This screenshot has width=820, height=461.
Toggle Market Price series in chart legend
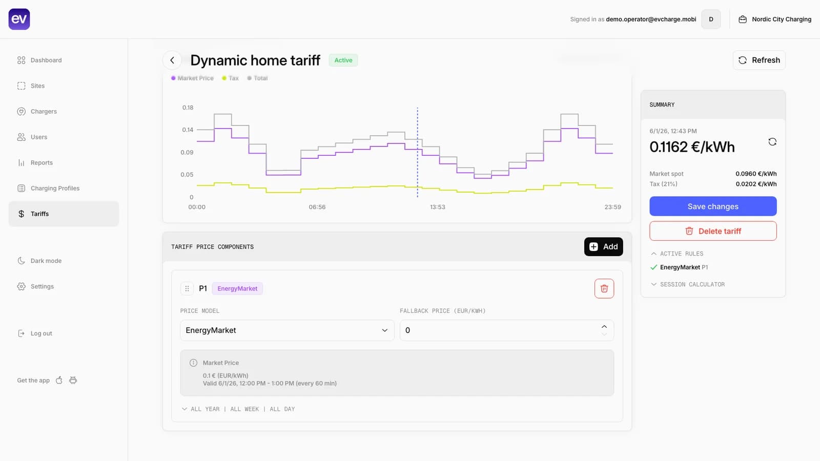192,78
